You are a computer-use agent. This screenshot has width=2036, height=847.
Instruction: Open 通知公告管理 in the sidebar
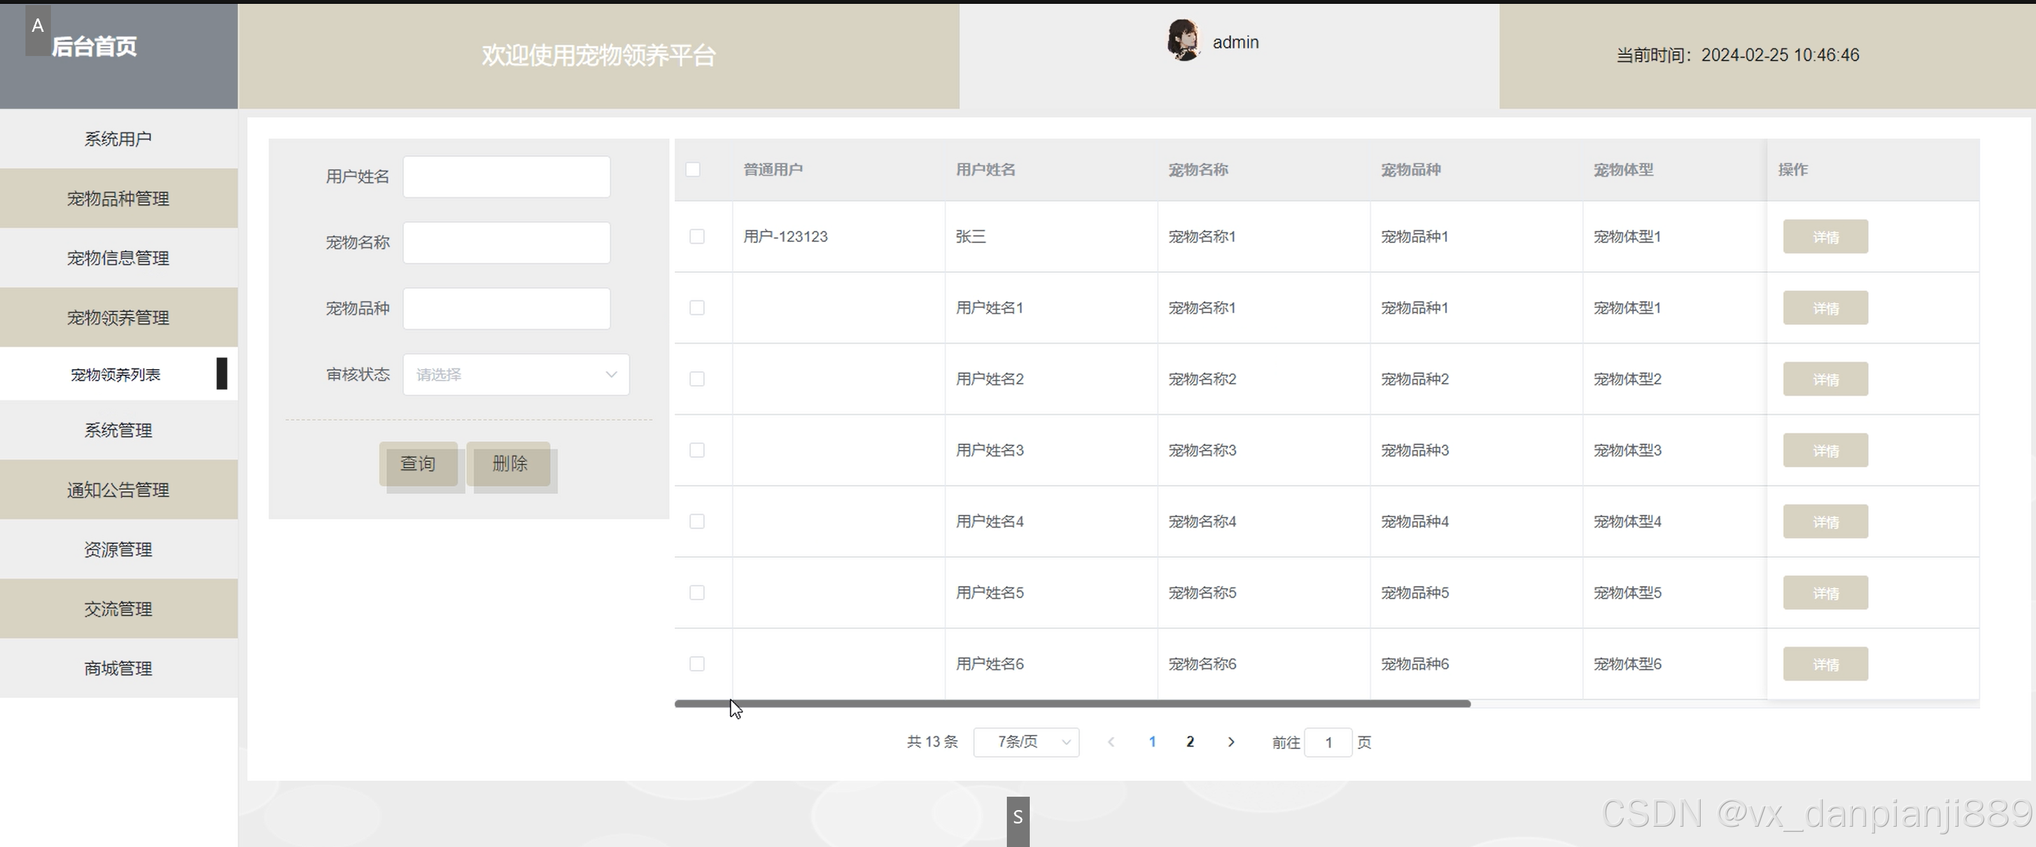click(x=118, y=490)
